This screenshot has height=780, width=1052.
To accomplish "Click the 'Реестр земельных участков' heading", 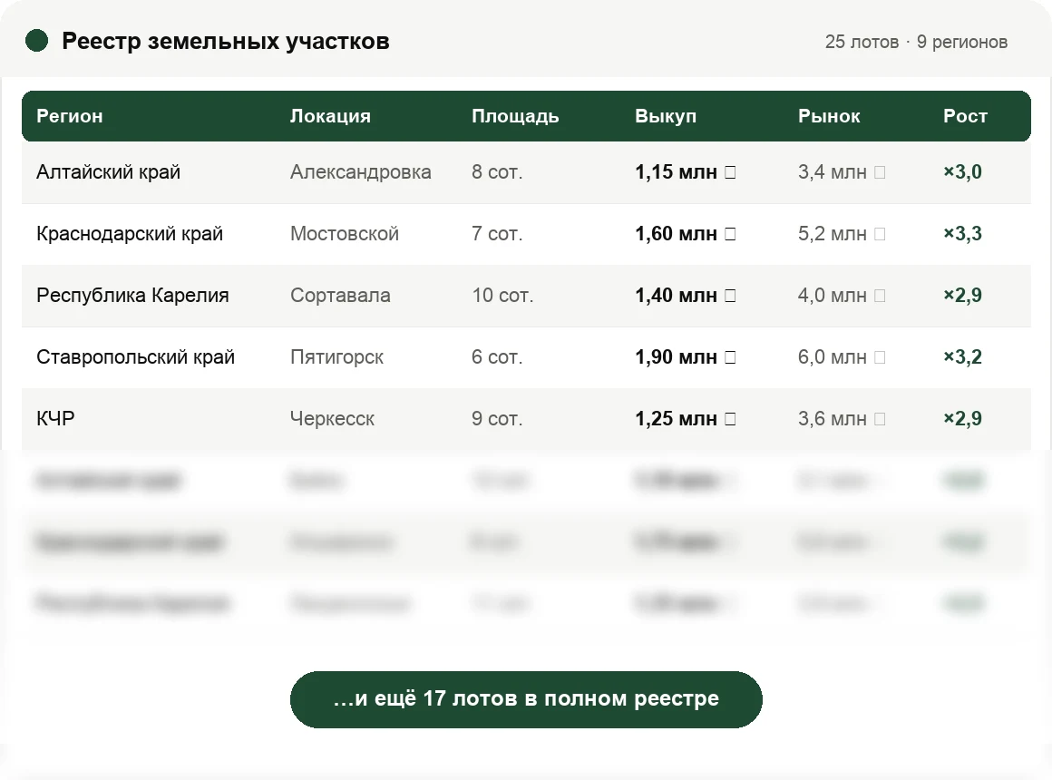I will [x=226, y=41].
